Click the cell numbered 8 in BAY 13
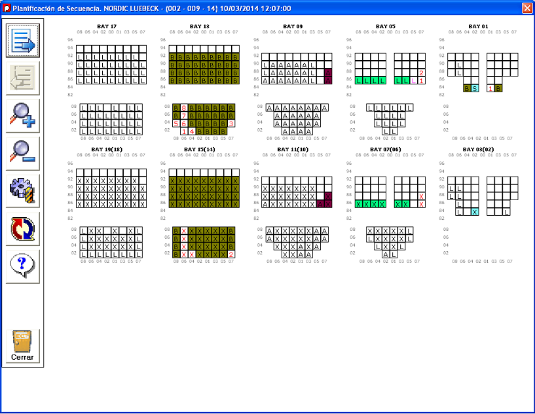This screenshot has height=414, width=535. 184,107
